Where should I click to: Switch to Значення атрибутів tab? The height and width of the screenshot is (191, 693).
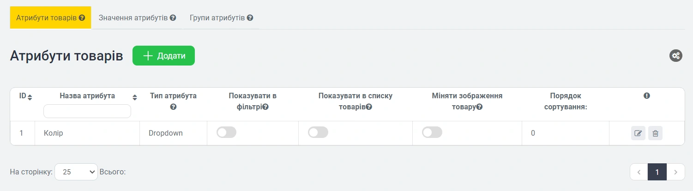(x=137, y=18)
